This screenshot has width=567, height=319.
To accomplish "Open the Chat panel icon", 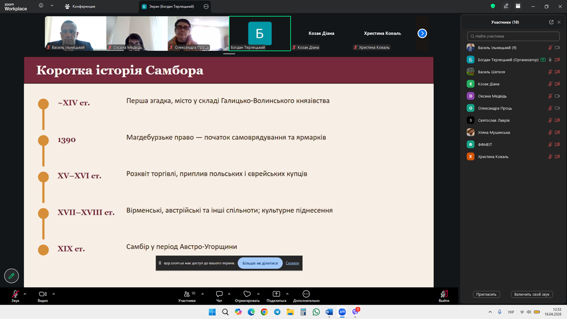I will tap(219, 294).
